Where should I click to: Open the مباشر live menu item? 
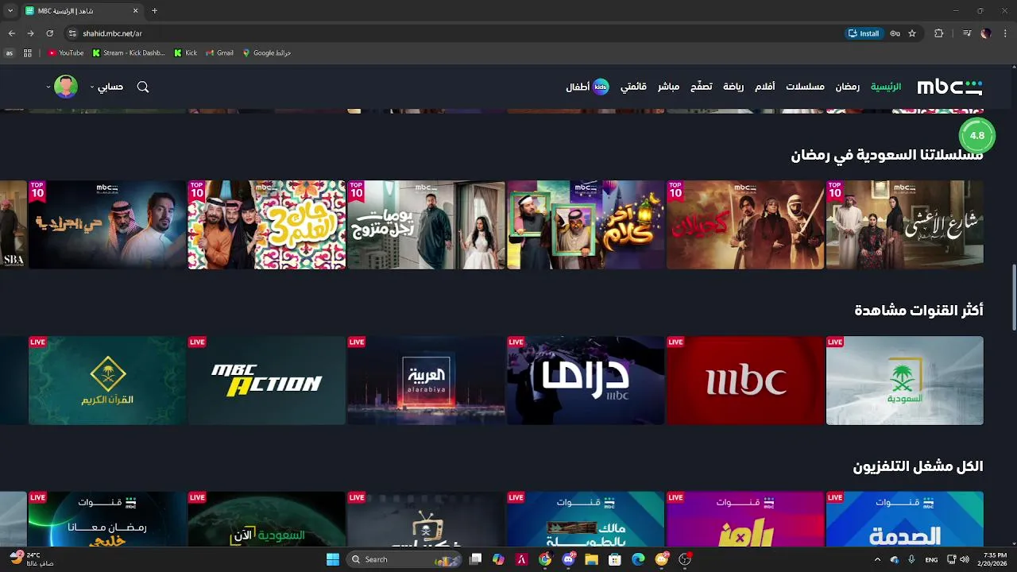pos(668,87)
